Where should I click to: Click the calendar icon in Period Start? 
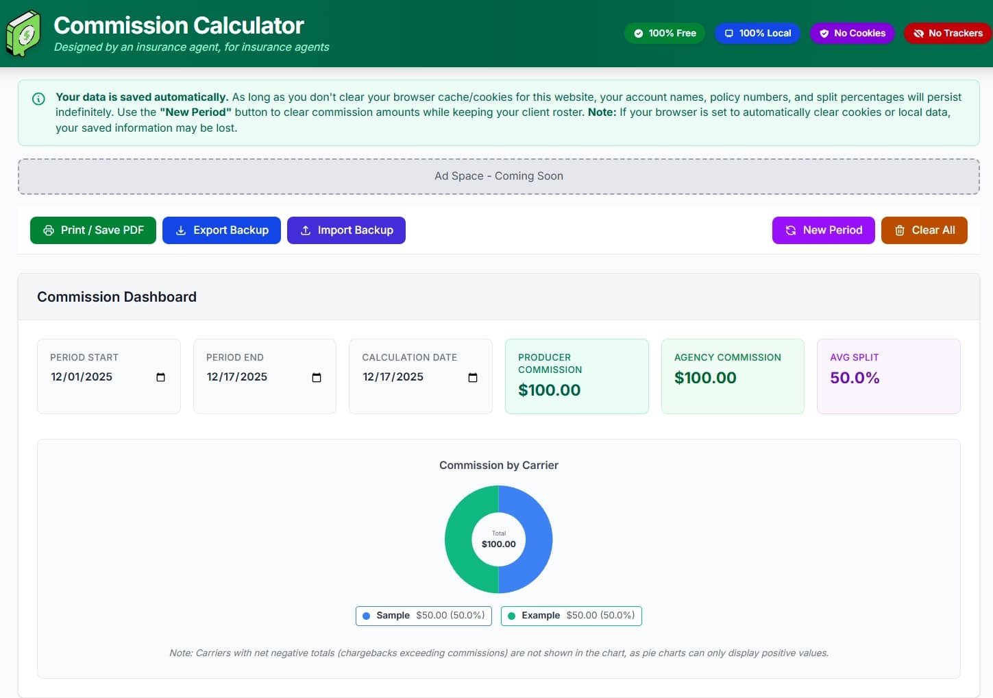click(160, 377)
